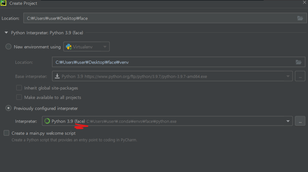Click the project Location path field
308x172 pixels.
(x=165, y=18)
